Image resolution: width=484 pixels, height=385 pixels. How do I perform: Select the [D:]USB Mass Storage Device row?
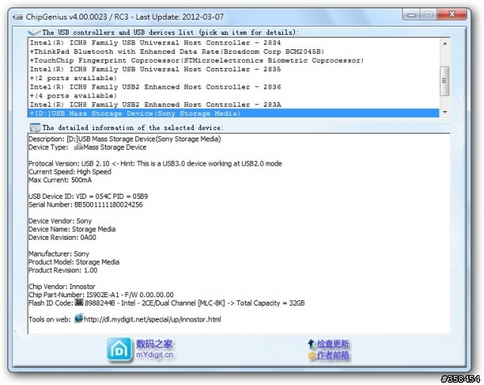click(234, 113)
